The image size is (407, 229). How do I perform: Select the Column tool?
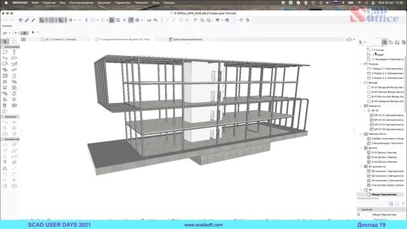[14, 52]
